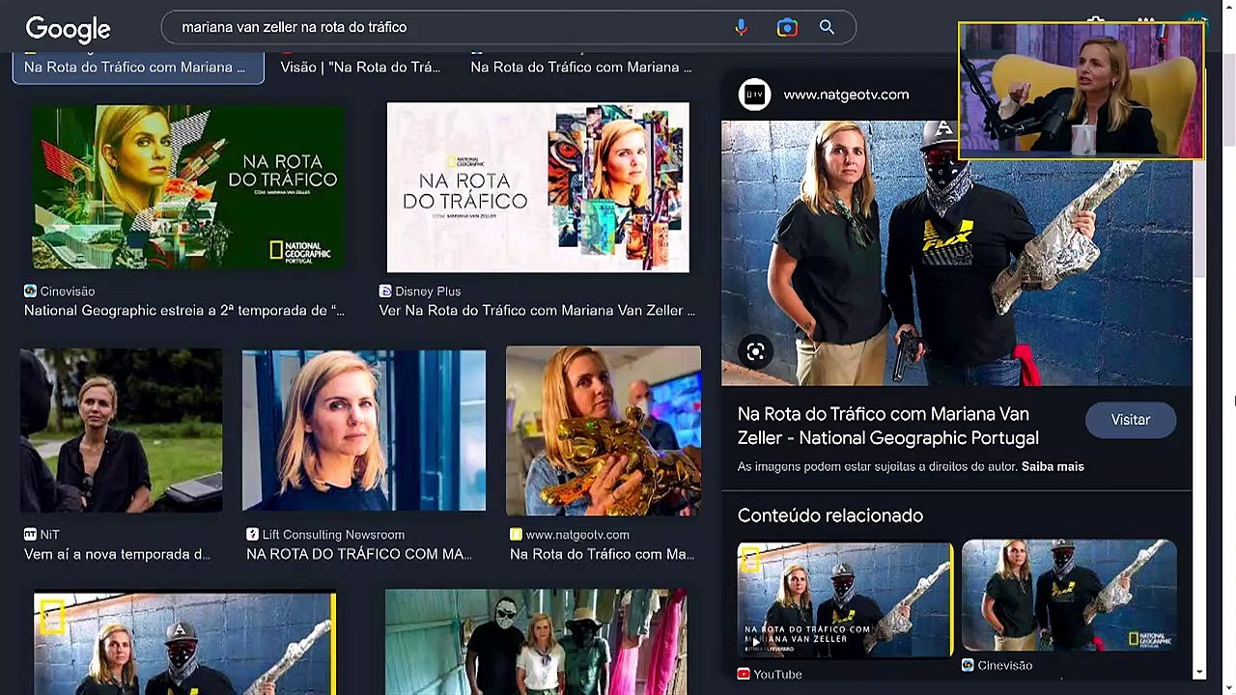Click the Google logo
This screenshot has width=1236, height=695.
68,29
